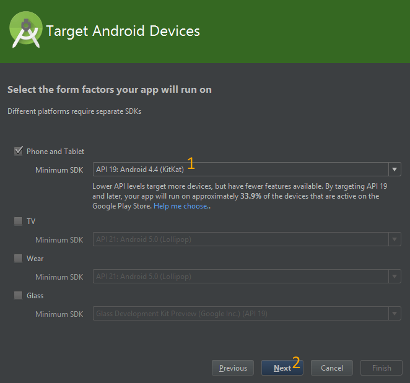Image resolution: width=410 pixels, height=383 pixels.
Task: Uncheck the Phone and Tablet checkbox
Action: coord(18,151)
